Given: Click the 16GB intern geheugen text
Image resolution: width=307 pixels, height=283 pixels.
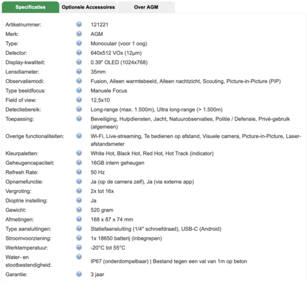Looking at the screenshot, I should (x=118, y=163).
